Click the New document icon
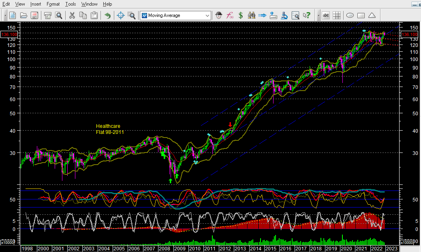 click(x=13, y=15)
